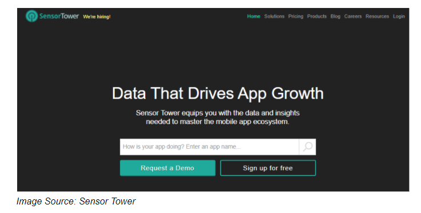Click the Image Source: Sensor Tower caption
The width and height of the screenshot is (421, 213).
click(76, 201)
